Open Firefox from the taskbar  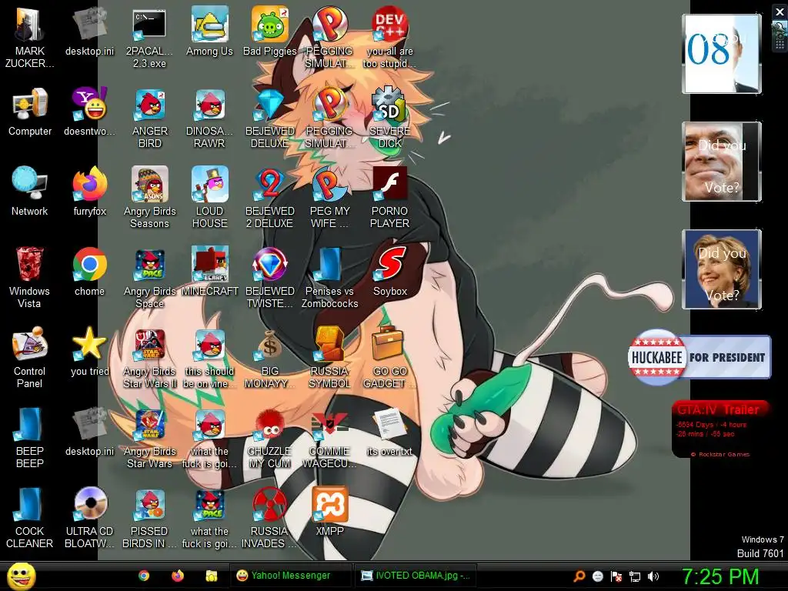pyautogui.click(x=178, y=576)
